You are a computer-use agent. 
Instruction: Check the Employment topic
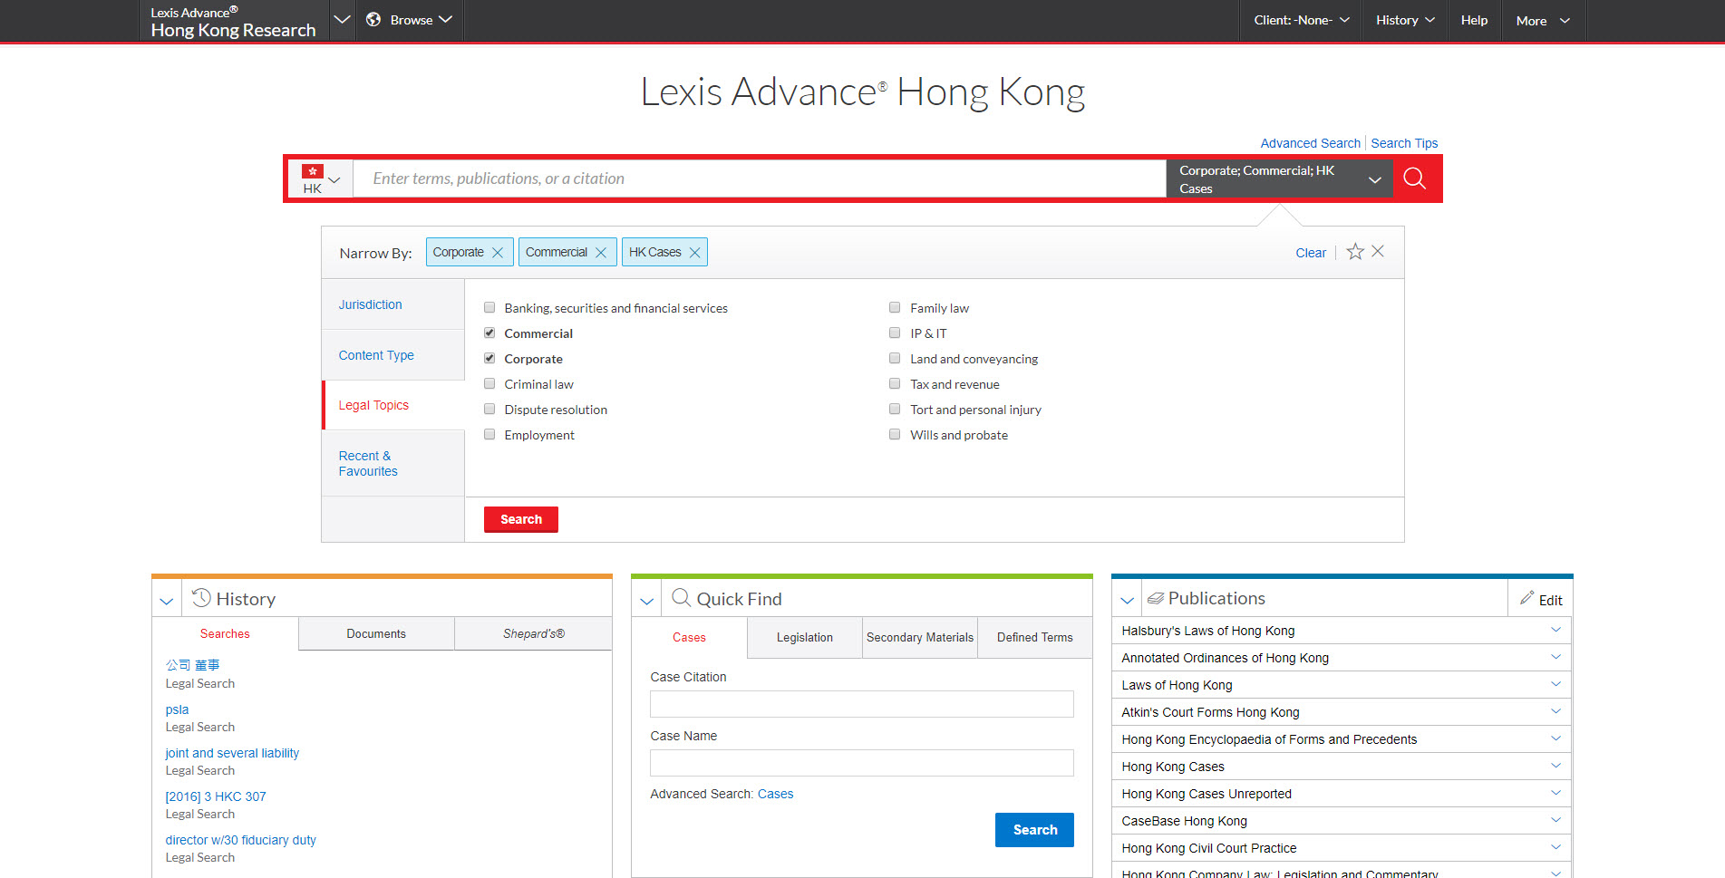coord(489,435)
